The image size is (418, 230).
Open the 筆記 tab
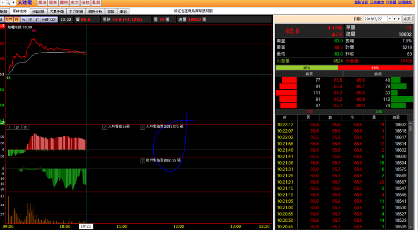123,12
